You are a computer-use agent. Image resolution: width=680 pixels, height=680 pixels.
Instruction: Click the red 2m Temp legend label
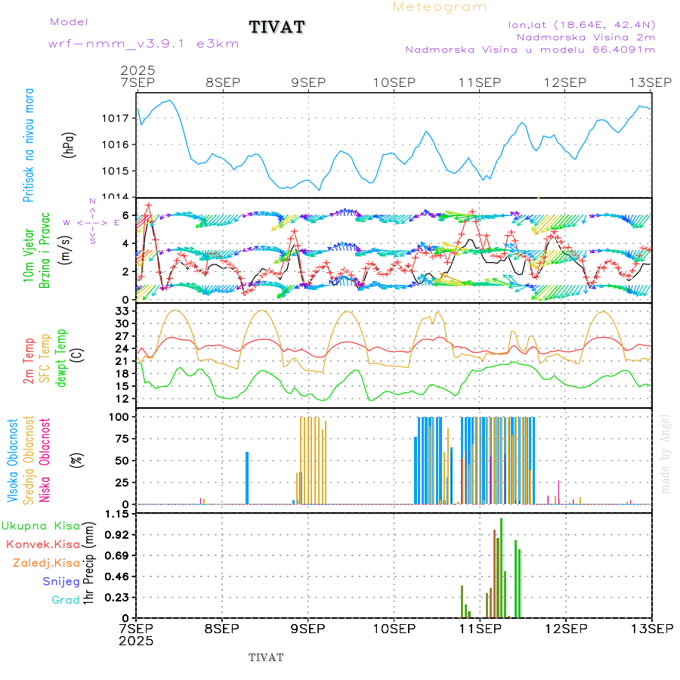tap(29, 360)
